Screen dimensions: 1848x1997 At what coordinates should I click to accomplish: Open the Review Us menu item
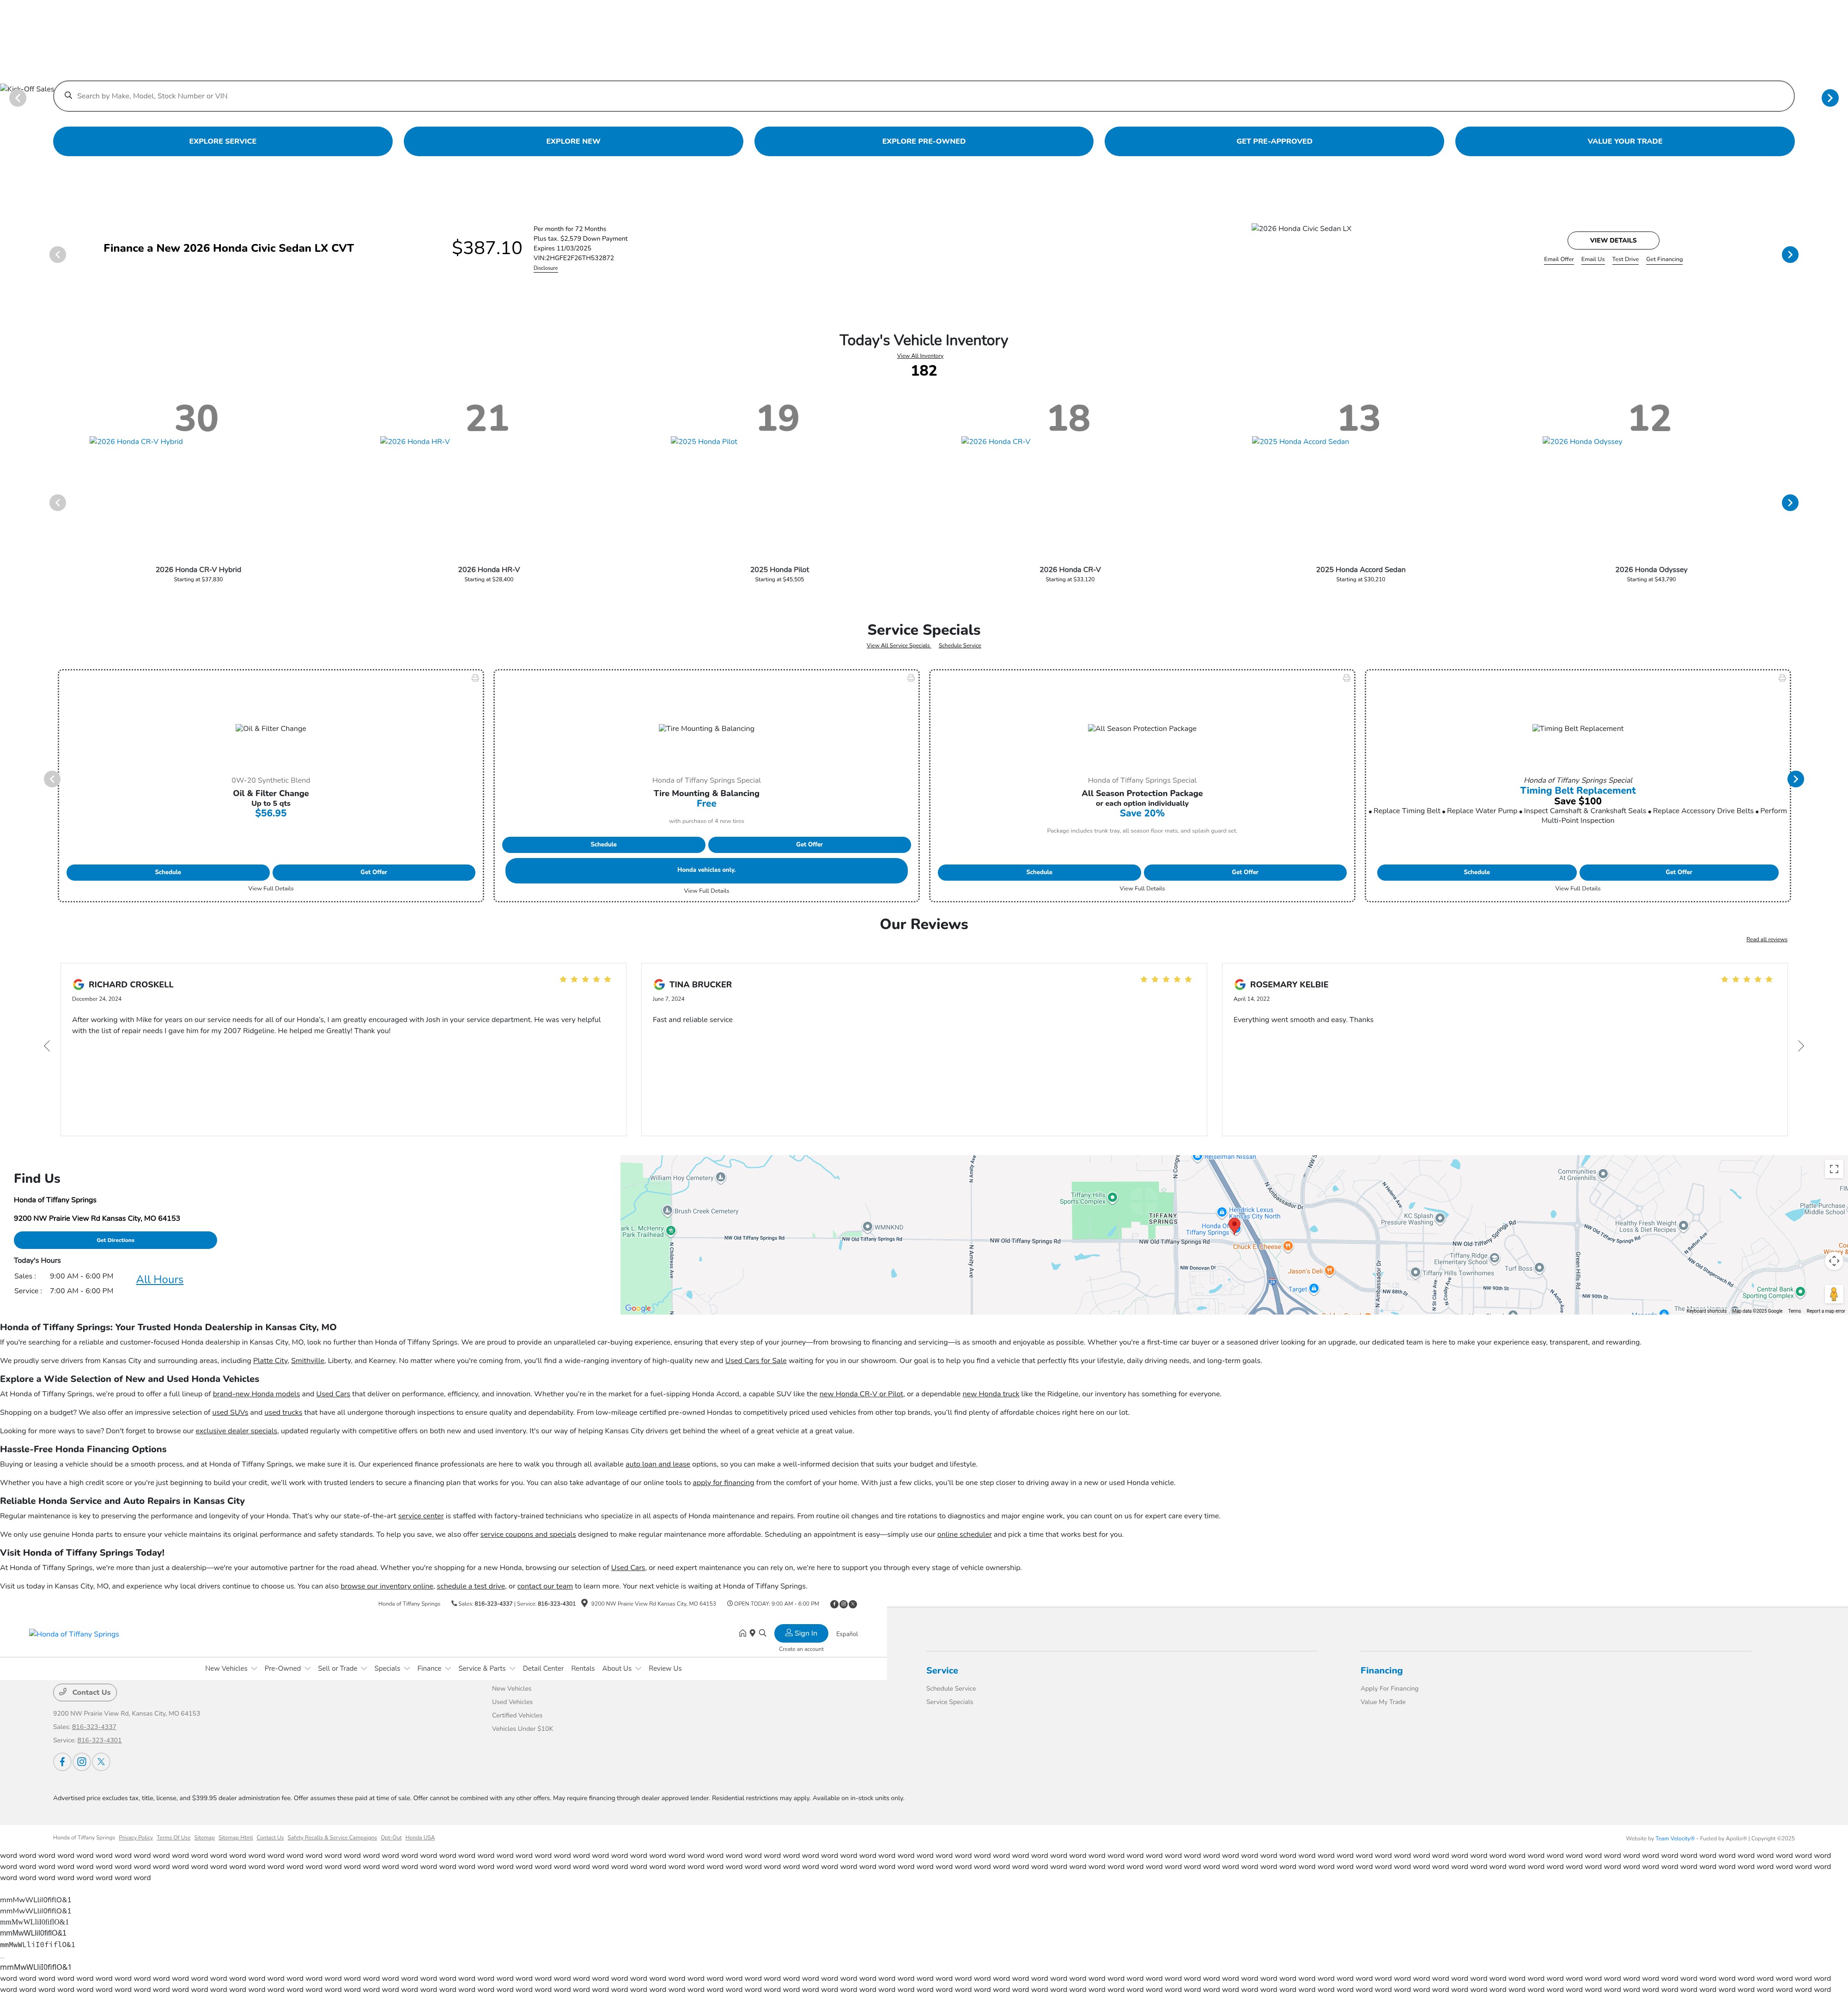[x=665, y=1668]
